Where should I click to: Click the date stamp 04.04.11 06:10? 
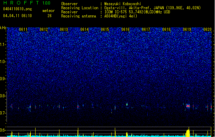pyautogui.click(x=17, y=16)
